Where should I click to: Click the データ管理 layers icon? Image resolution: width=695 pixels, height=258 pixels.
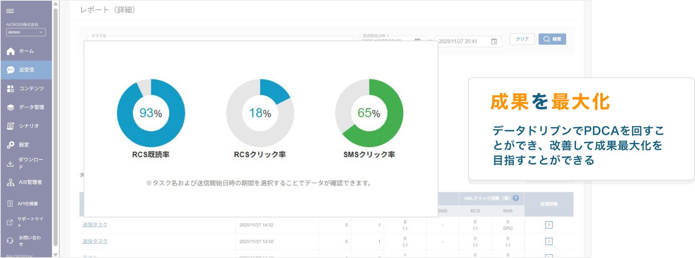(x=11, y=107)
